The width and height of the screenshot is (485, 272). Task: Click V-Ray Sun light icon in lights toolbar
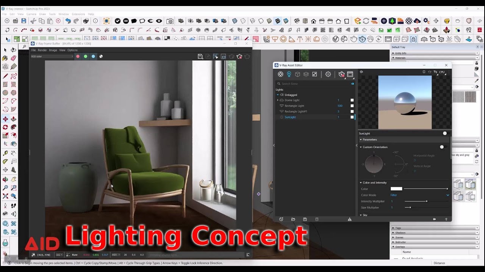[308, 39]
